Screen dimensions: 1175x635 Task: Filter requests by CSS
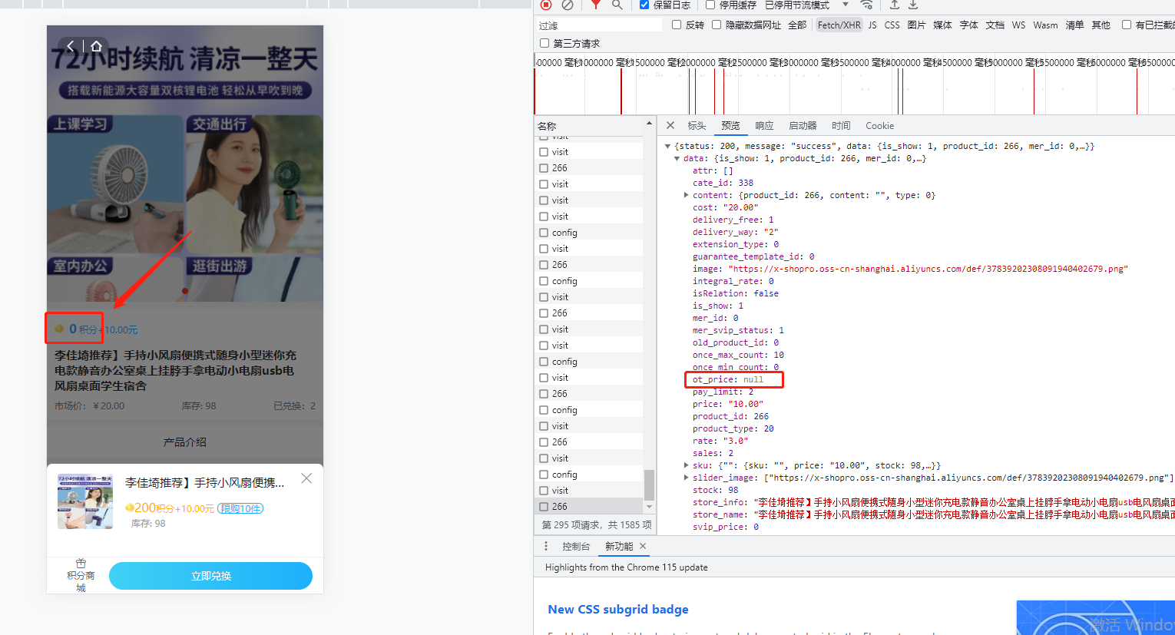(x=892, y=25)
